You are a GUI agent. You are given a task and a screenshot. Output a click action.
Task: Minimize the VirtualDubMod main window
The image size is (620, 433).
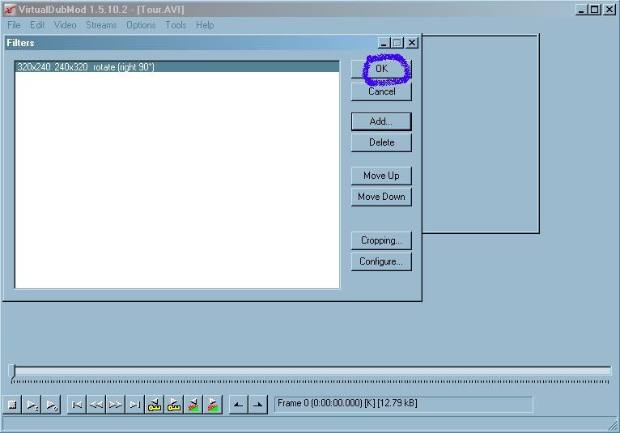581,10
